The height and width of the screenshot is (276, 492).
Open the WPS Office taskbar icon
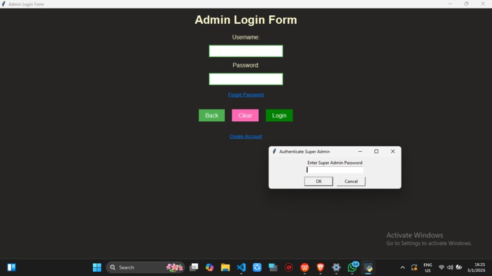pyautogui.click(x=305, y=267)
